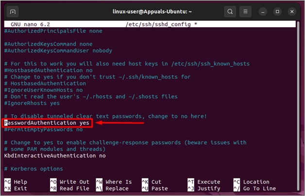305x196 pixels.
Task: Click the 'some PAM modules and threads' comment
Action: click(55, 149)
